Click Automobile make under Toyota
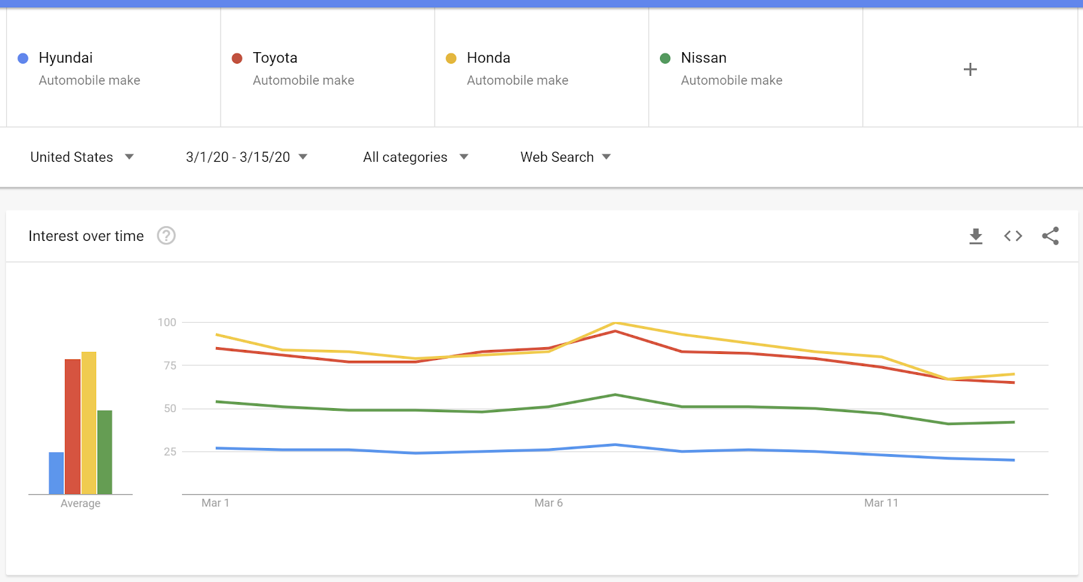Image resolution: width=1083 pixels, height=582 pixels. click(303, 81)
